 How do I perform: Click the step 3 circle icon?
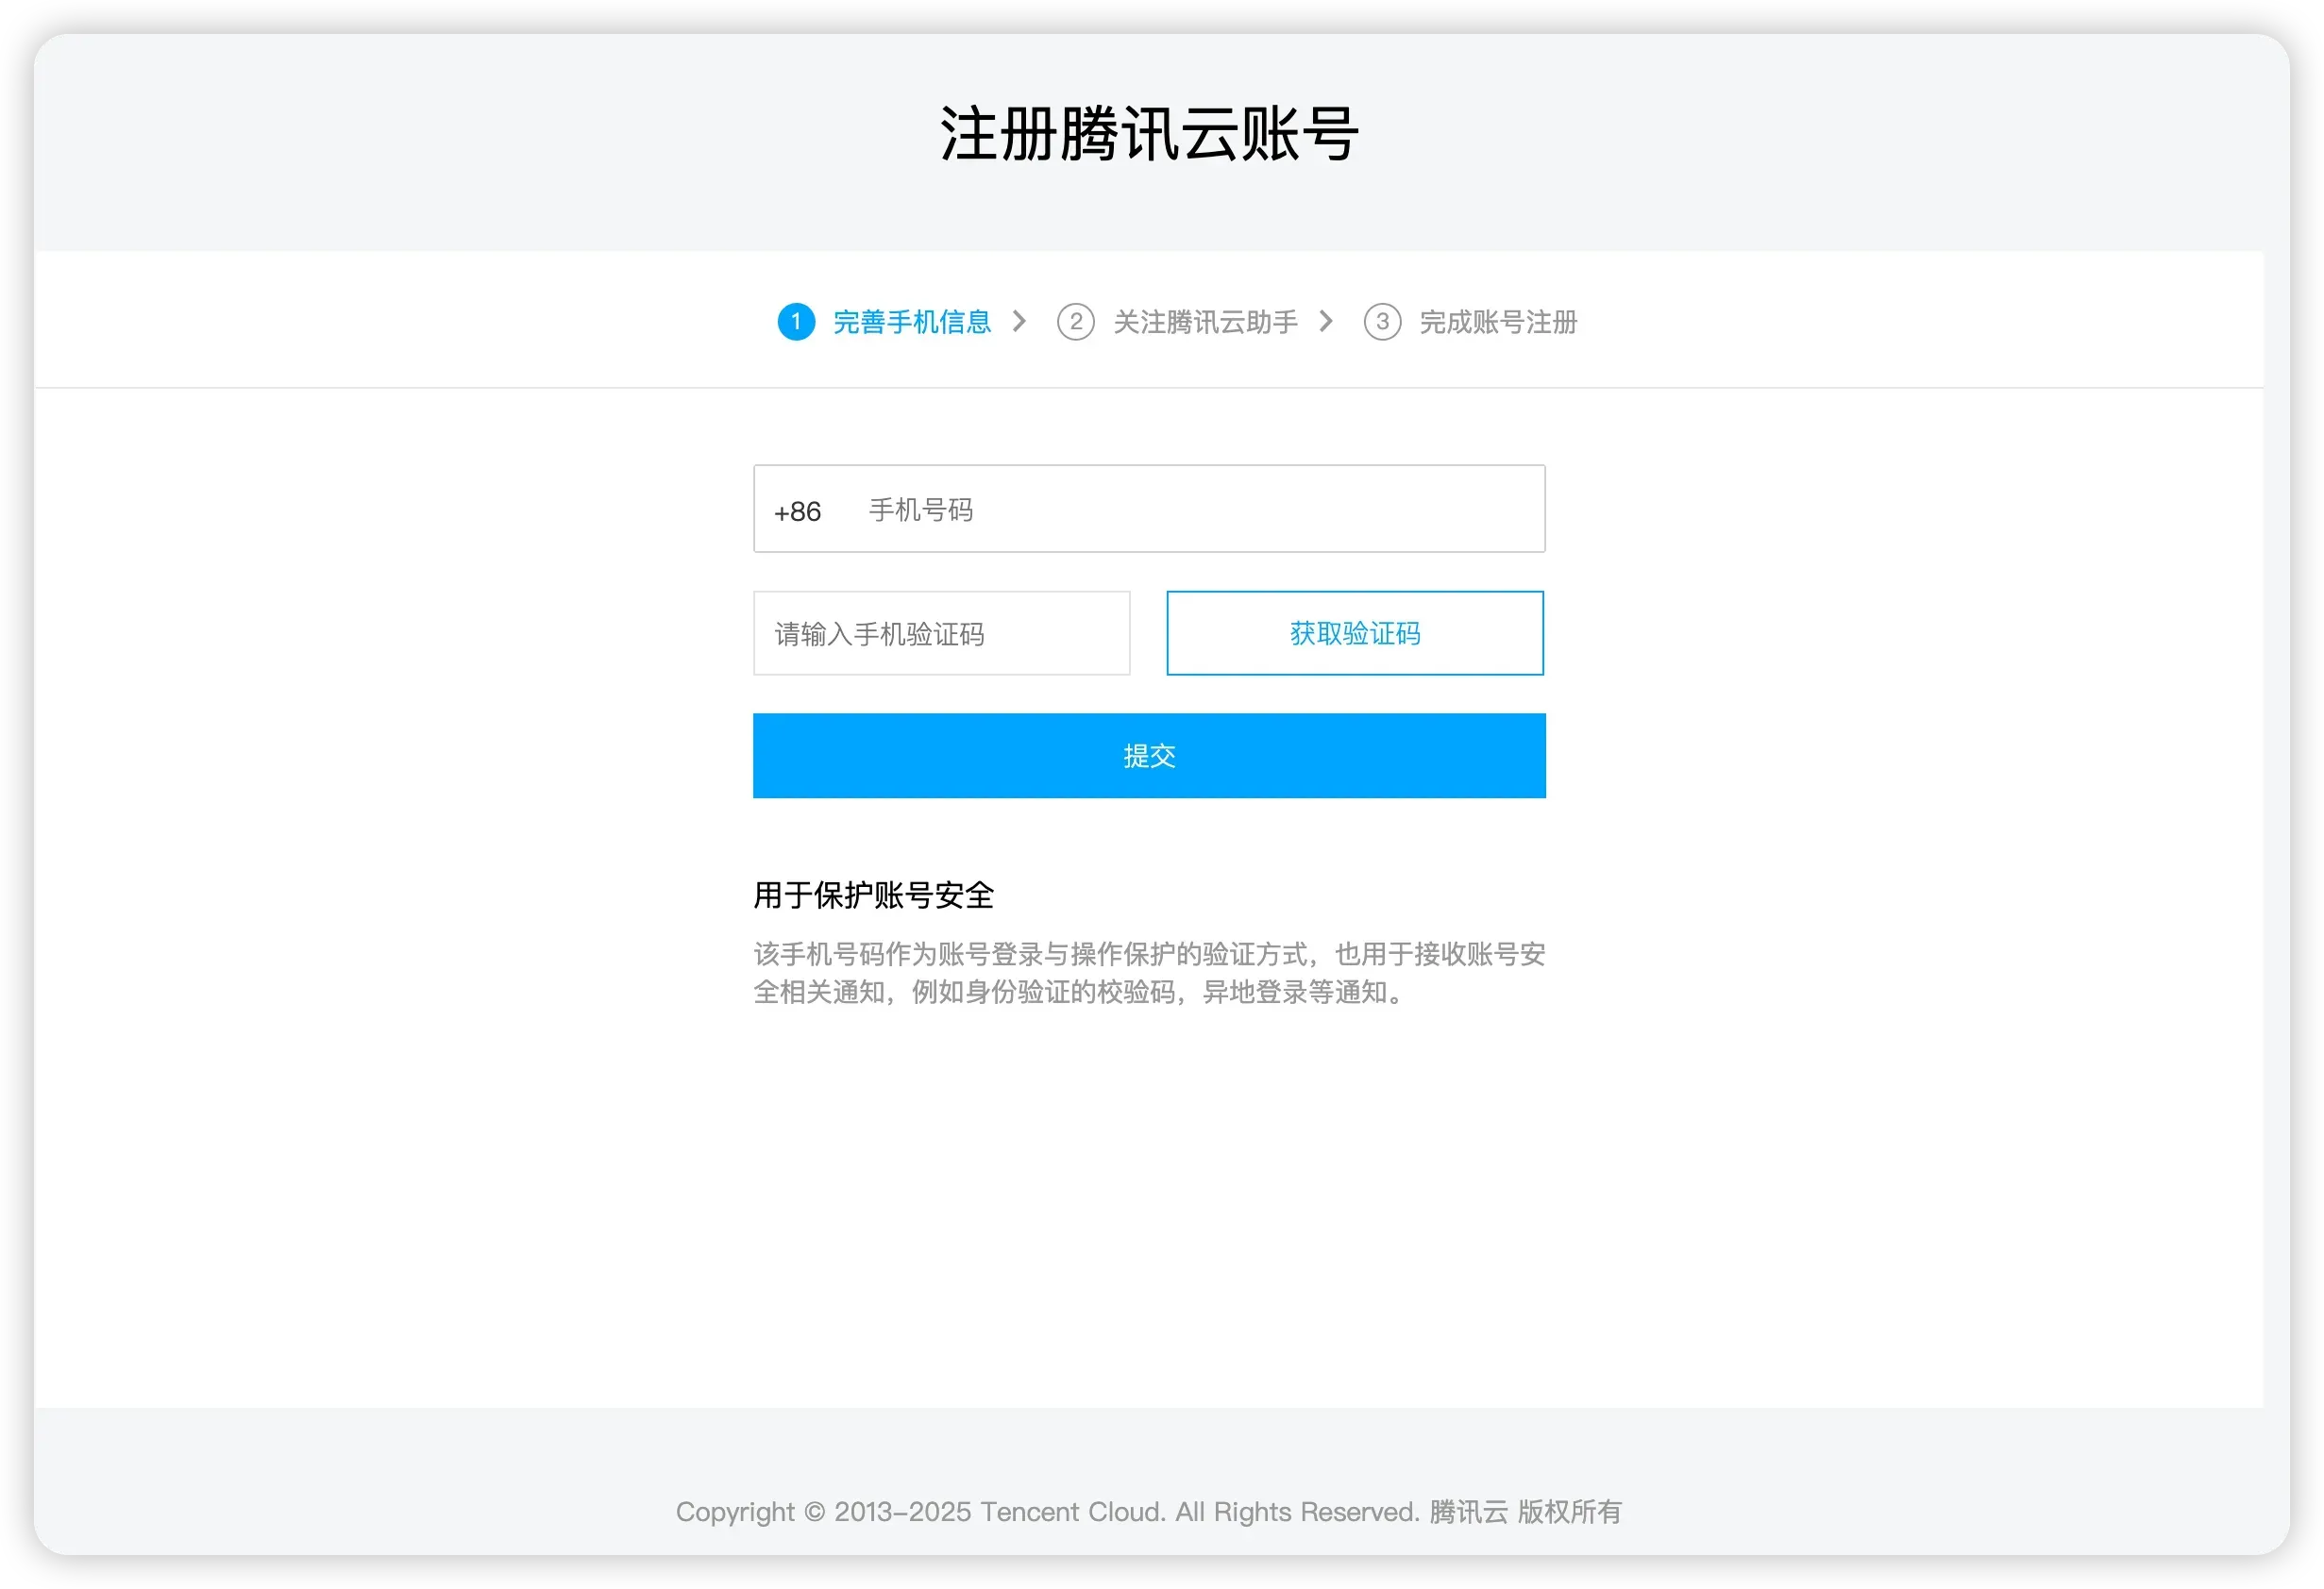1382,322
